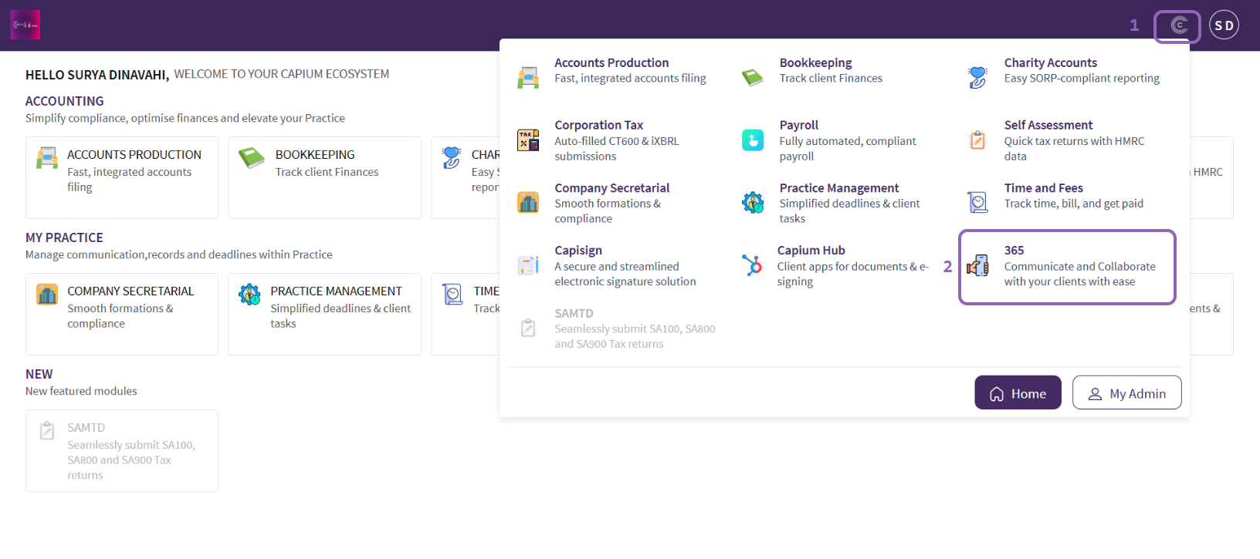Open Capium Hub icon
1260x559 pixels.
pyautogui.click(x=751, y=265)
